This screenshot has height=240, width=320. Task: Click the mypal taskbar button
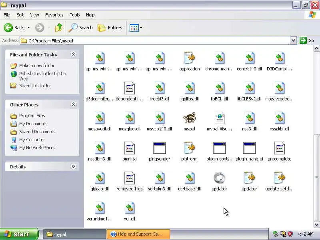(x=74, y=234)
